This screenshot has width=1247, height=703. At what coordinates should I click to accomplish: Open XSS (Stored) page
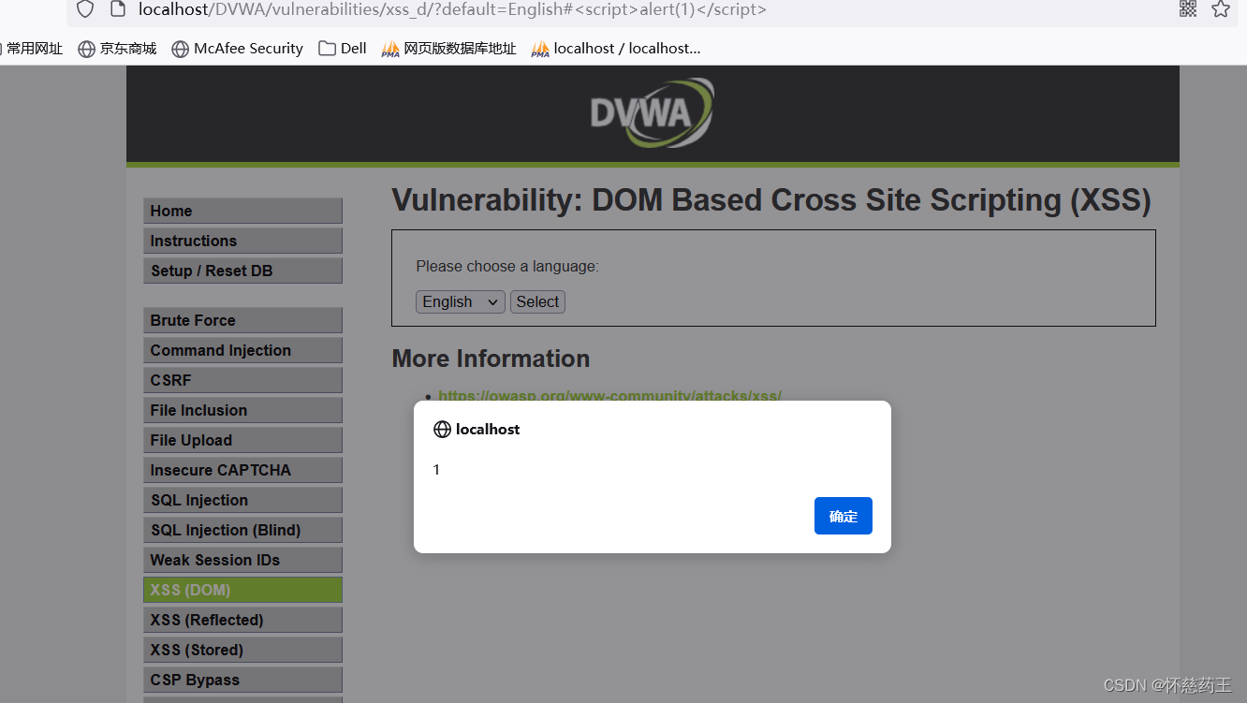(x=242, y=650)
